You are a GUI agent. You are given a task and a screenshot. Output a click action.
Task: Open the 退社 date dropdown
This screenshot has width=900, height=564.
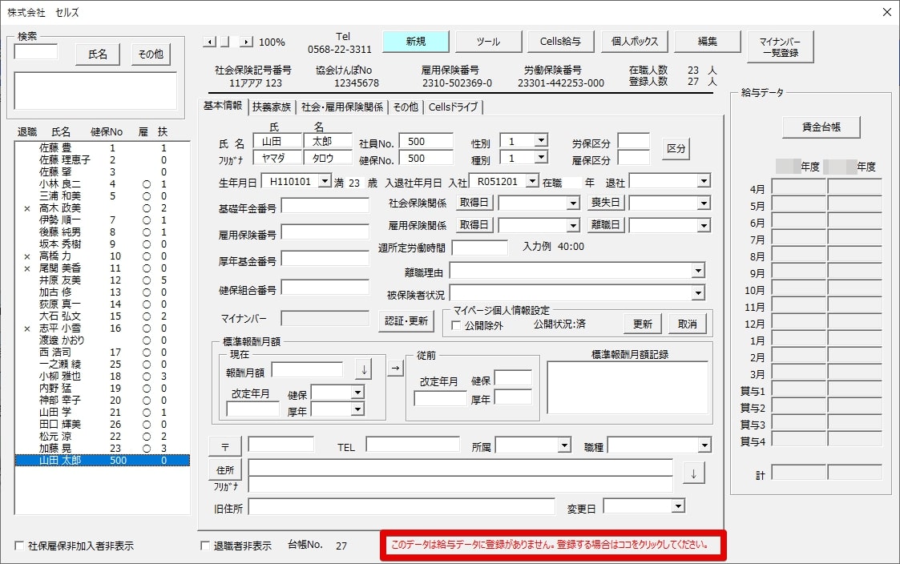[704, 181]
